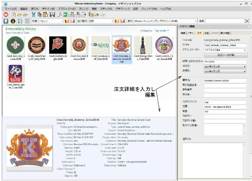The image size is (252, 181).
Task: Click descending order beside the 並べ替え dropdown
Action: tap(122, 21)
